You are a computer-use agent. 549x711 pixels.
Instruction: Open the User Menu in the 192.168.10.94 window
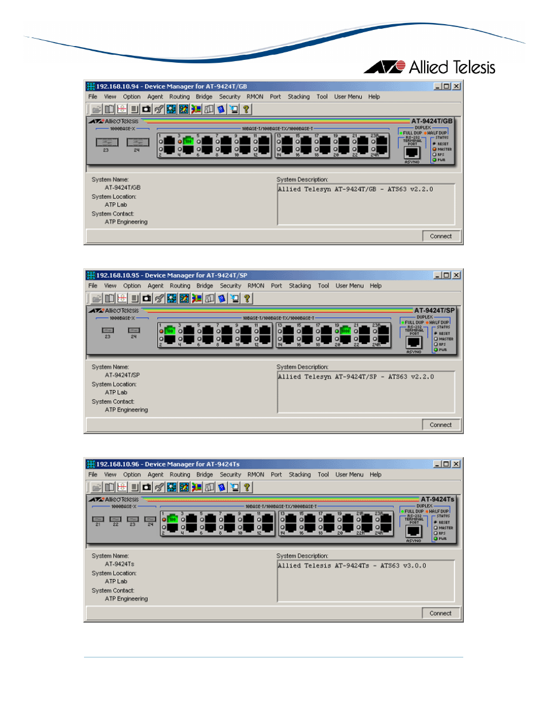pos(348,97)
